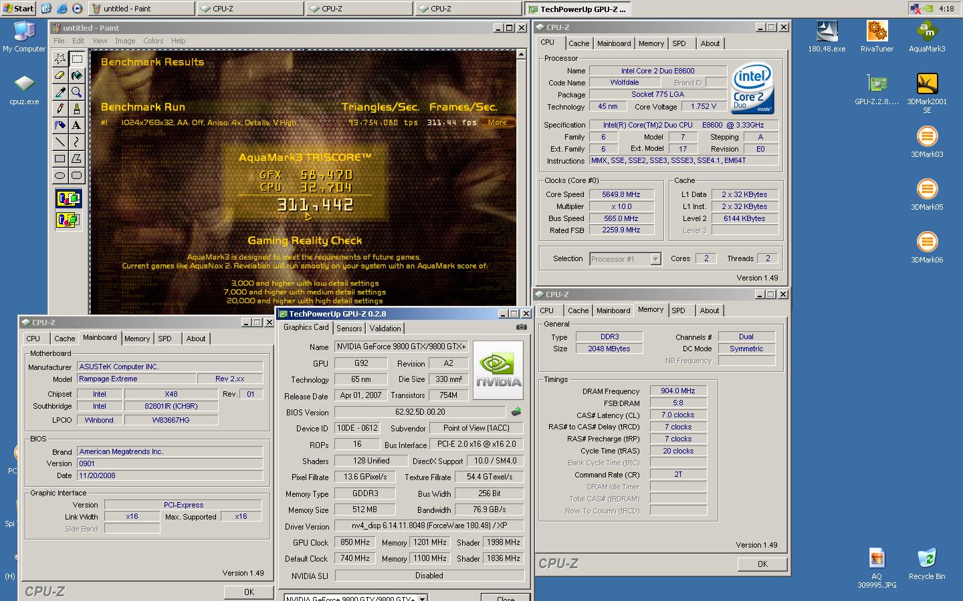Open the RivaTuner desktop icon
The width and height of the screenshot is (963, 601).
[x=877, y=37]
